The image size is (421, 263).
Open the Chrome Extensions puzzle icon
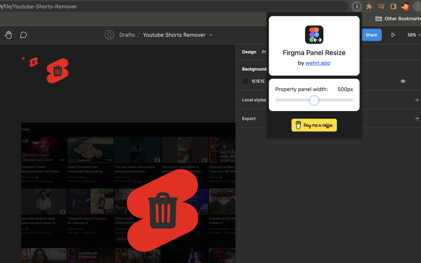(x=369, y=7)
